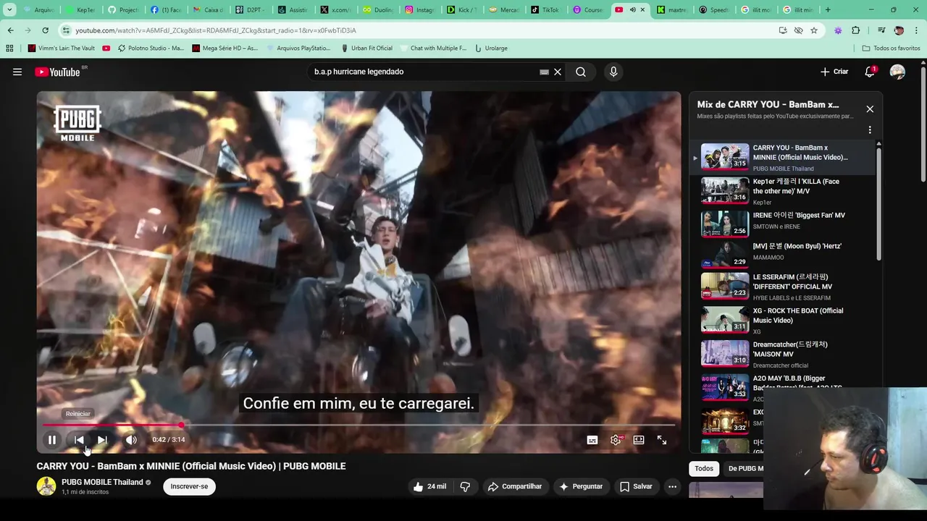This screenshot has width=927, height=521.
Task: Click the magnifier search button
Action: point(581,72)
